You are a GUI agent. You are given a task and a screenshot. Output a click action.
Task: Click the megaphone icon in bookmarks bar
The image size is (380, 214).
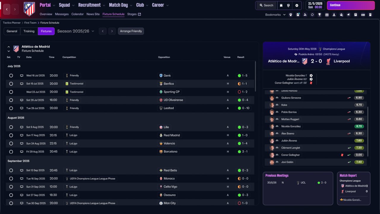(x=349, y=15)
